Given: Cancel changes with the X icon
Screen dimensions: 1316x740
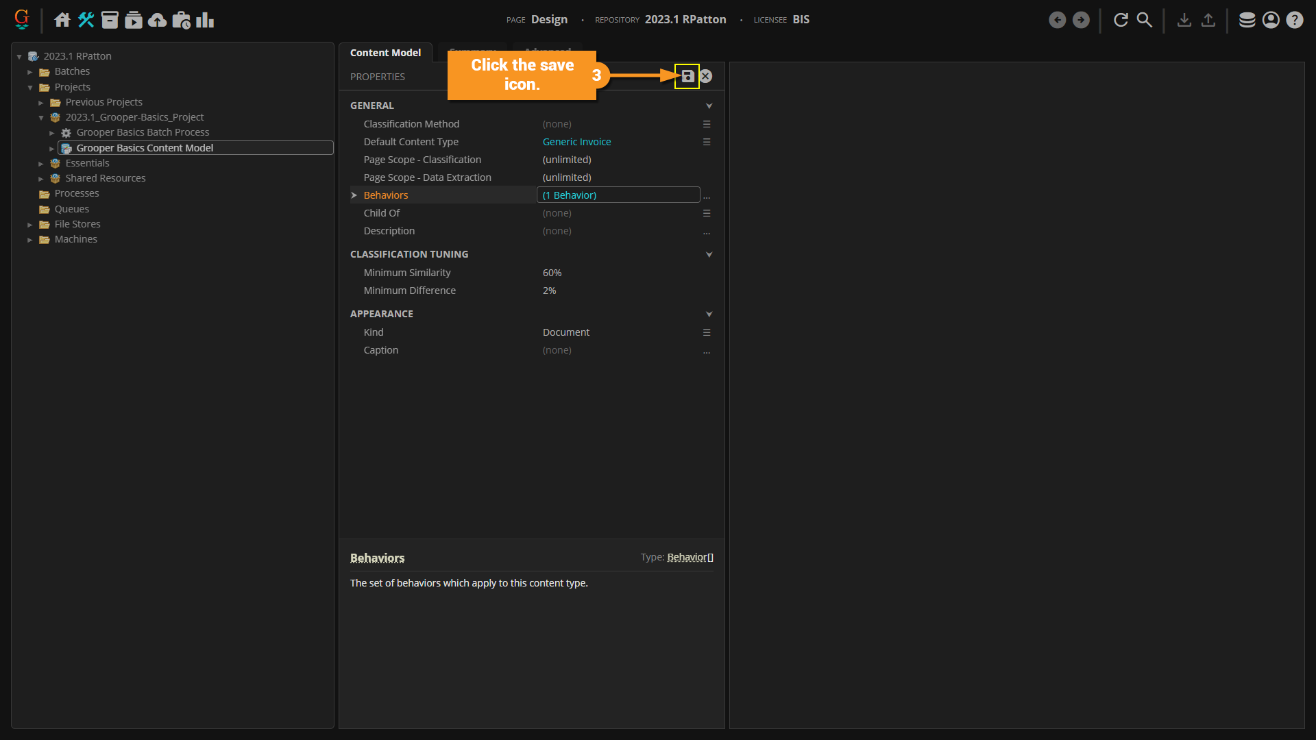Looking at the screenshot, I should coord(706,76).
